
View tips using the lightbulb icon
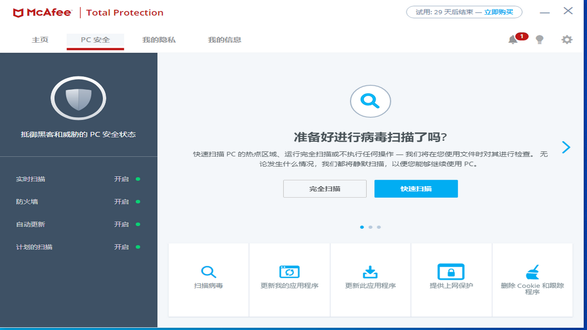(540, 39)
